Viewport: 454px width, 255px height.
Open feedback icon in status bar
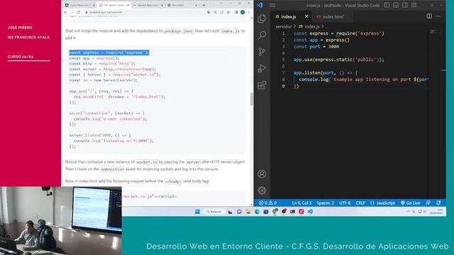point(428,203)
